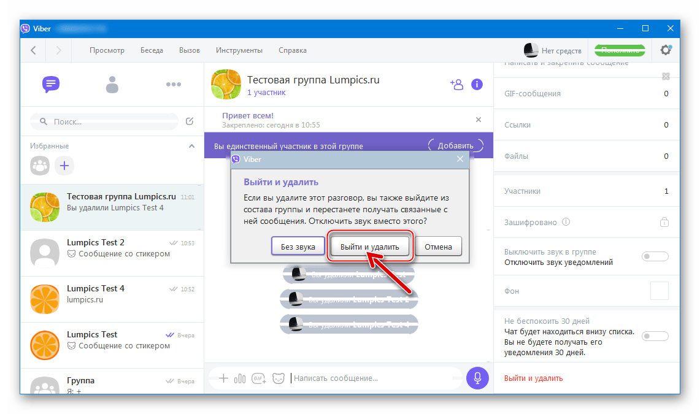Click the encryption info circle icon

(x=566, y=222)
